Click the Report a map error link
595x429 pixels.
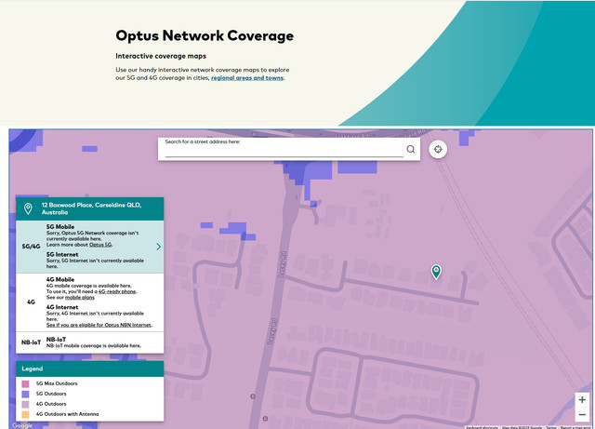pos(575,427)
